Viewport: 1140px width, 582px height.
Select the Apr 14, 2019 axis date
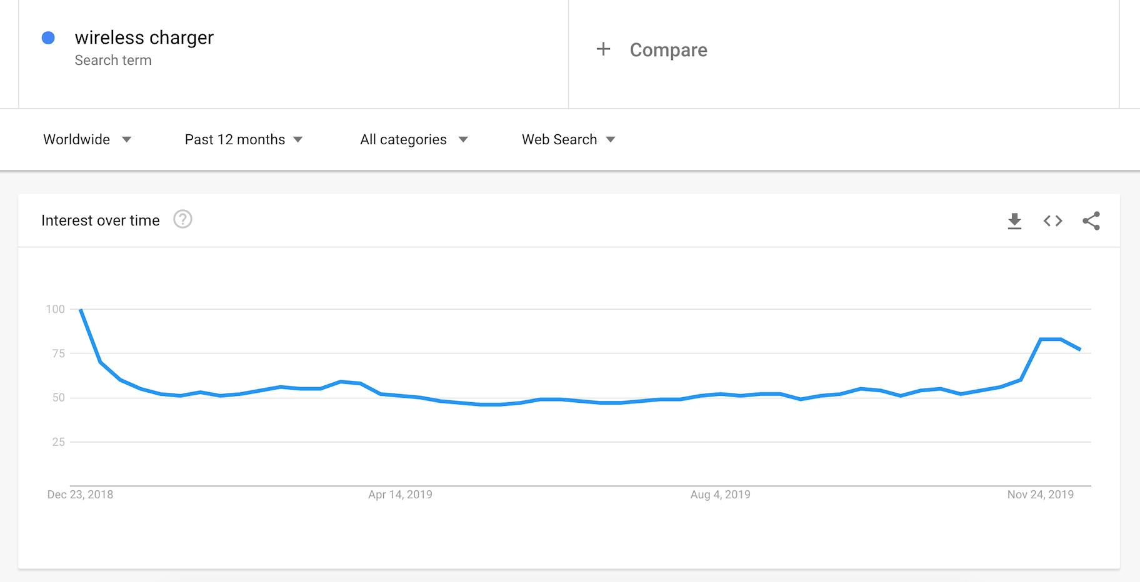point(400,495)
